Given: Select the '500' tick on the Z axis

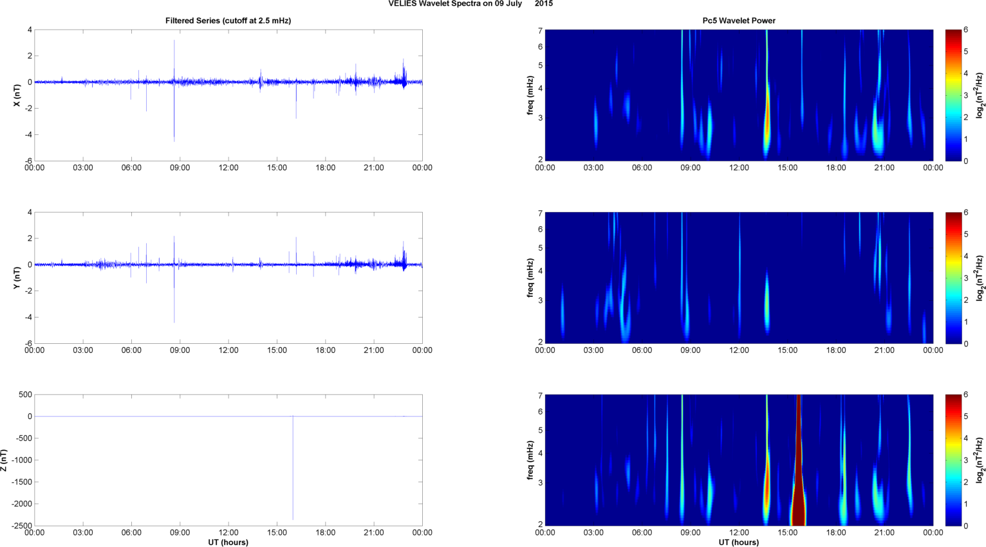Looking at the screenshot, I should (25, 395).
